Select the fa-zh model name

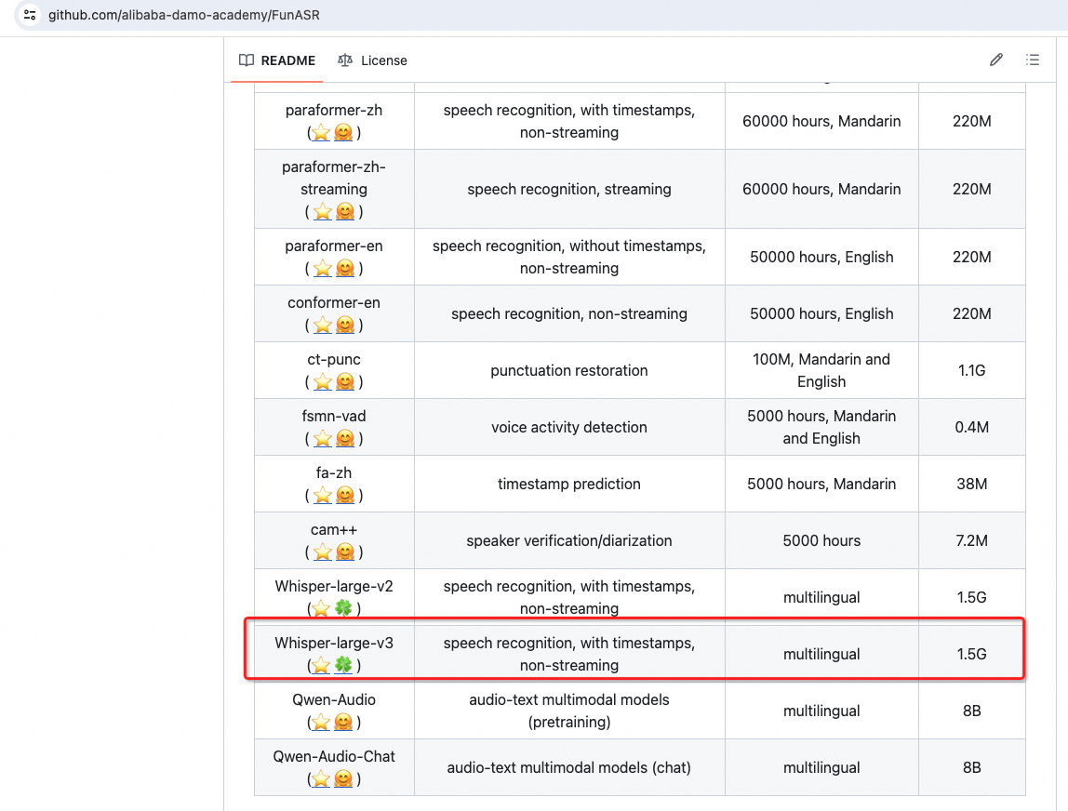pos(334,472)
